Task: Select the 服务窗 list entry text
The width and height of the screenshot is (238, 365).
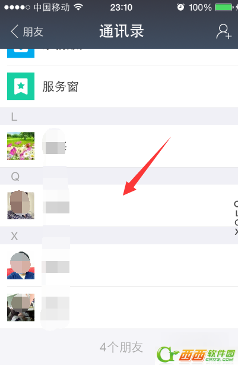Action: point(60,87)
